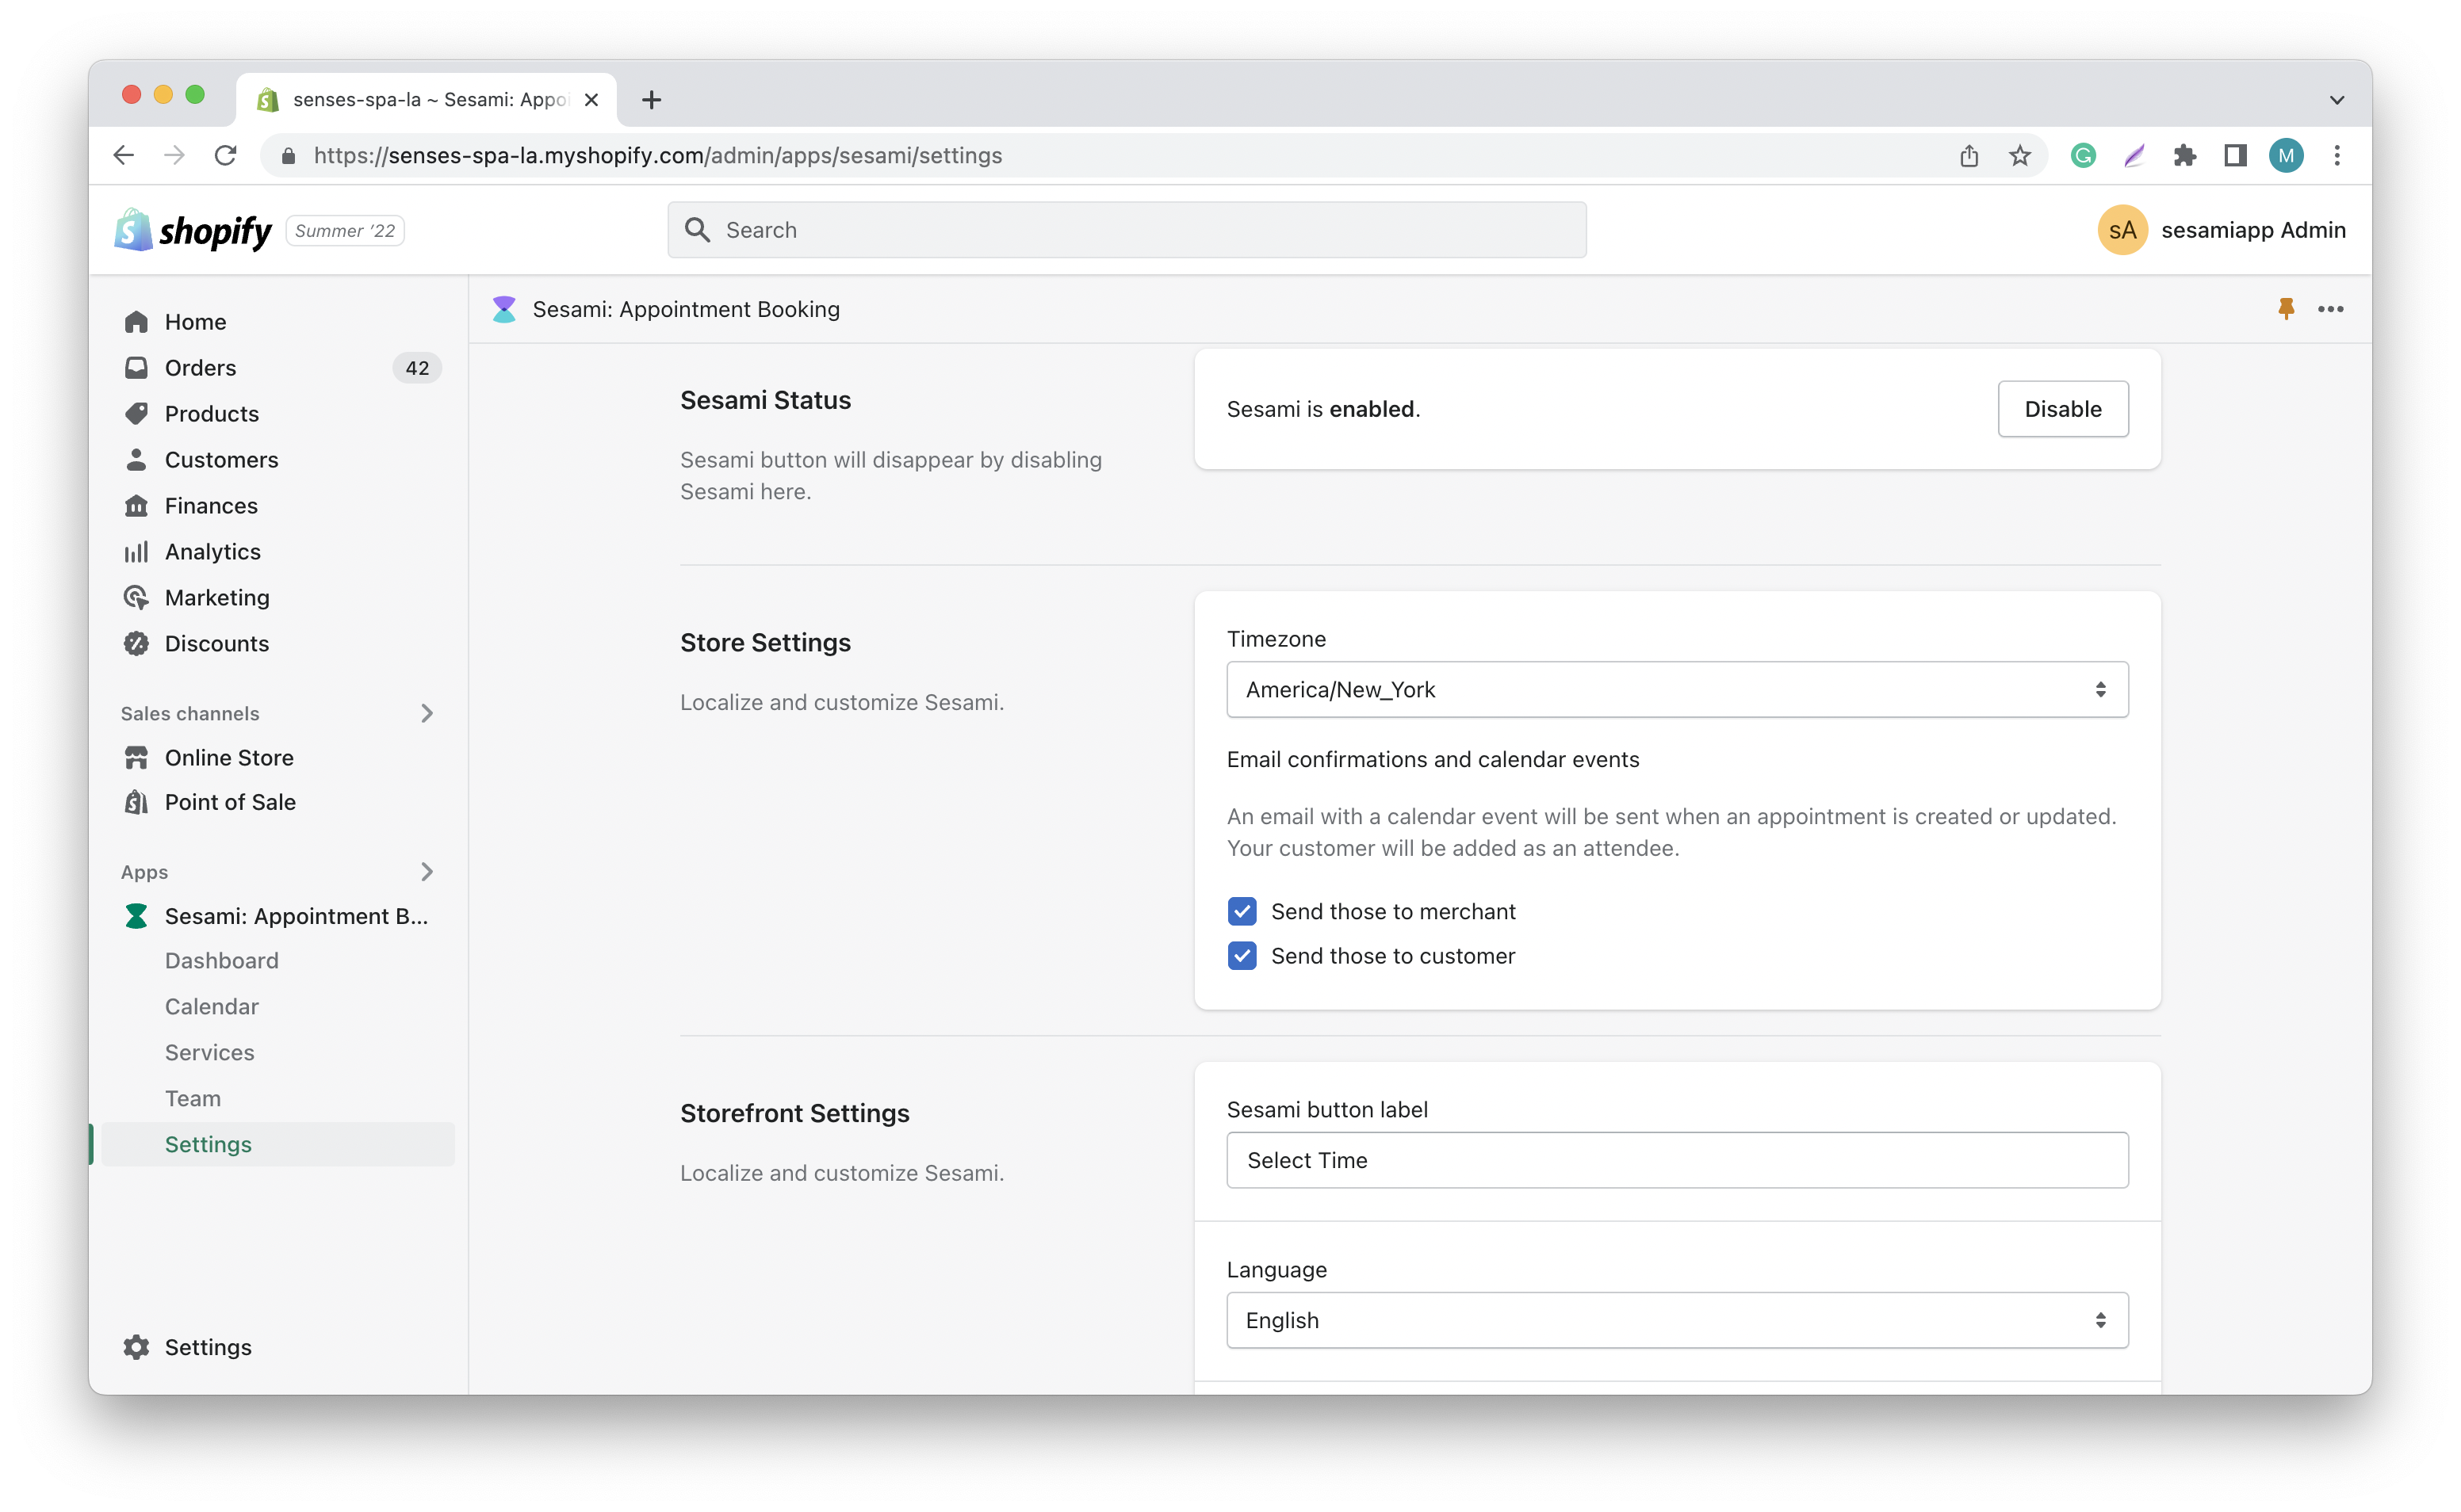Open the Timezone dropdown
Image resolution: width=2461 pixels, height=1512 pixels.
click(1677, 689)
